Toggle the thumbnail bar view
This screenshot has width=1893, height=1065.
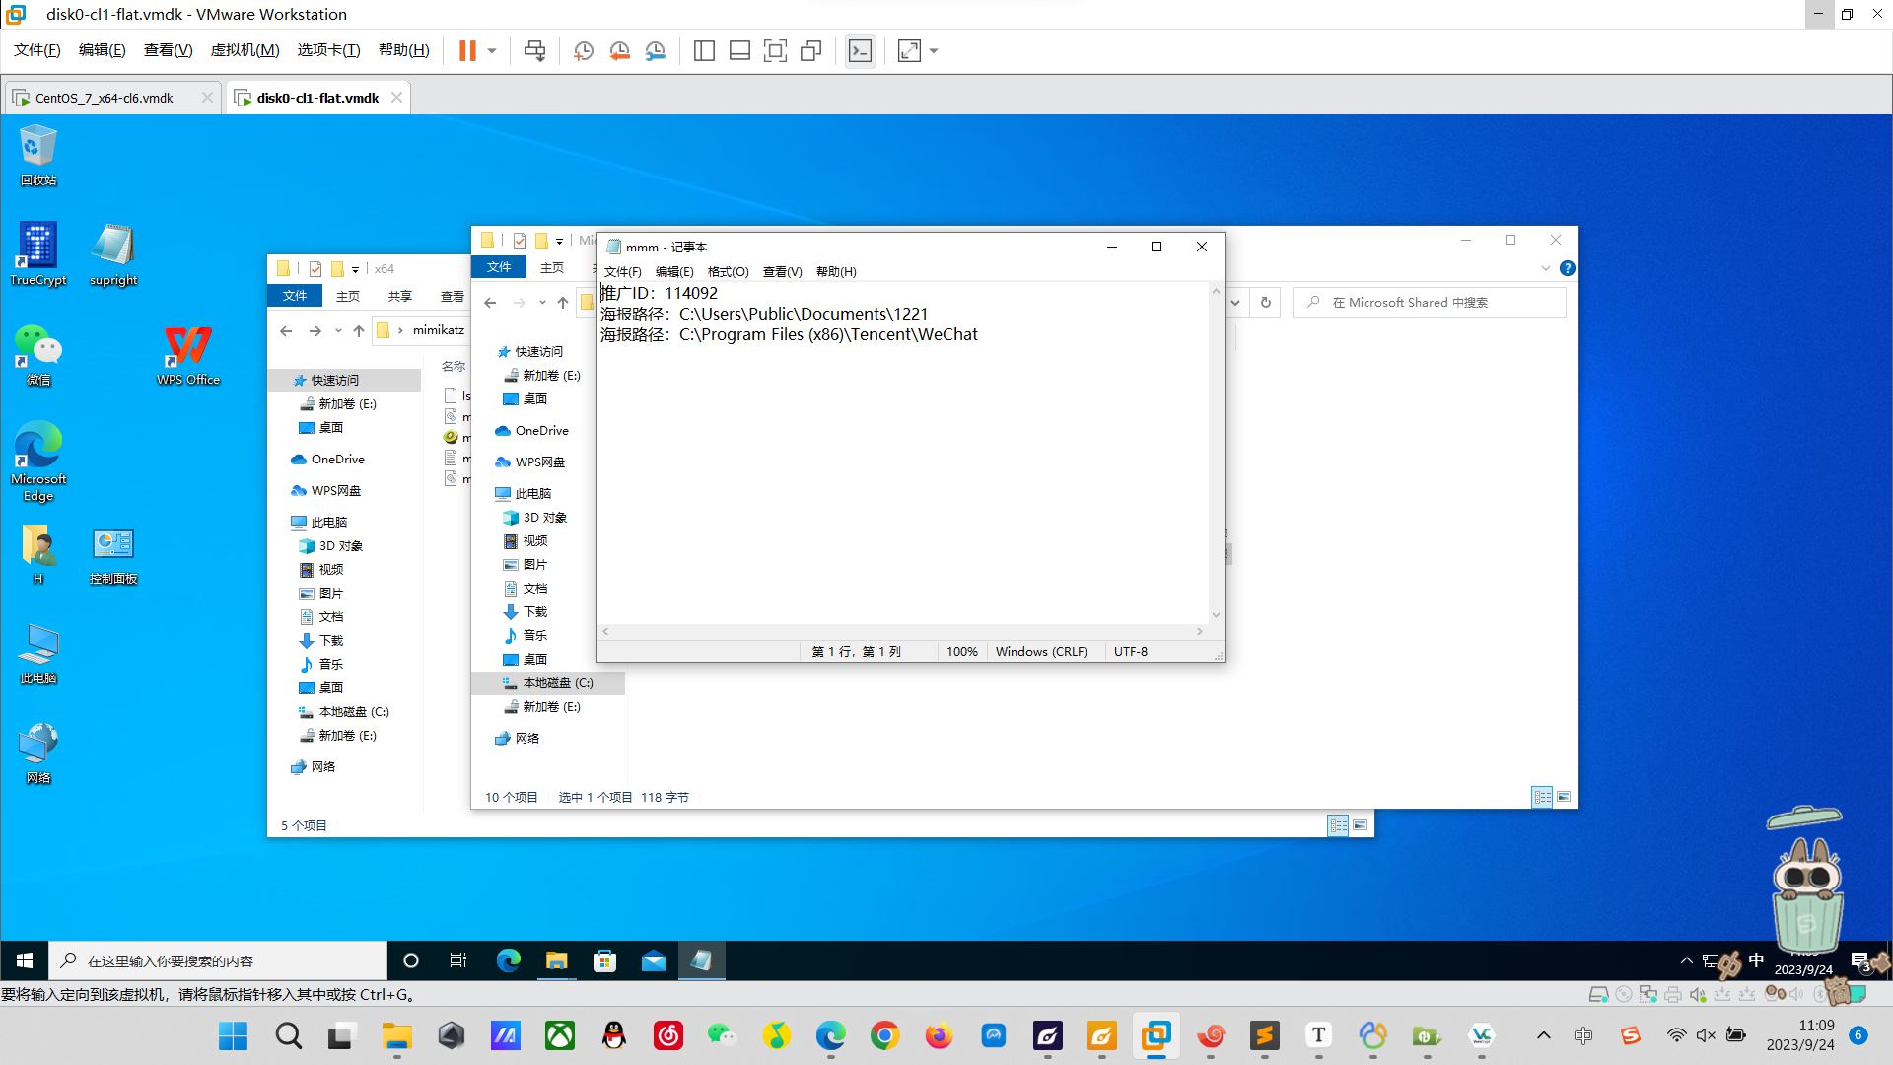pyautogui.click(x=739, y=50)
